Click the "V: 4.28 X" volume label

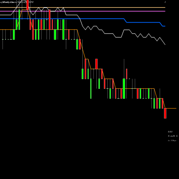click(x=173, y=136)
